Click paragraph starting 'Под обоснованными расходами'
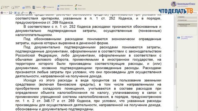The width and height of the screenshot is (198, 111). point(88,41)
